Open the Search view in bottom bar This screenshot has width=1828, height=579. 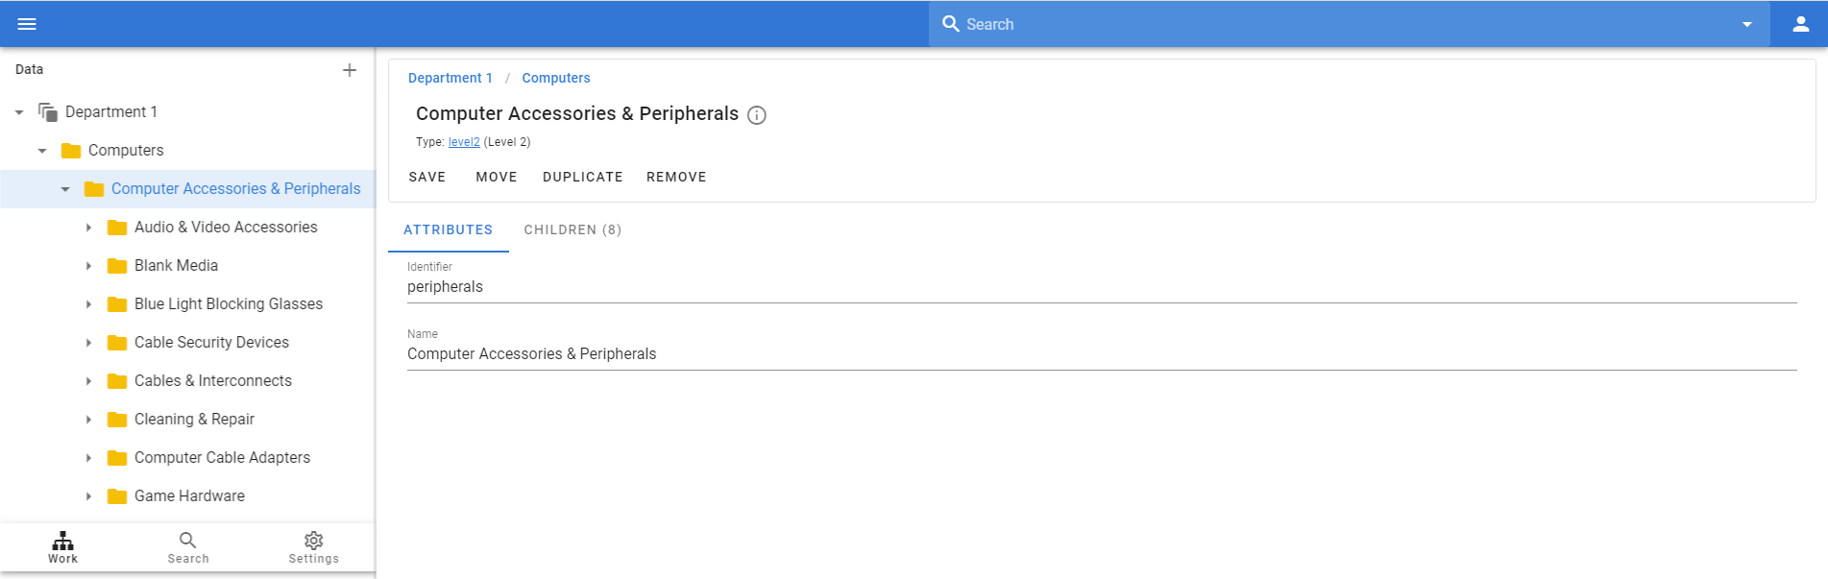188,547
